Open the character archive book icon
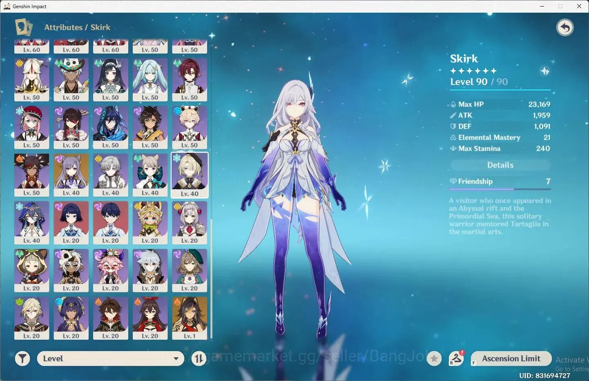The height and width of the screenshot is (381, 589). pos(24,27)
